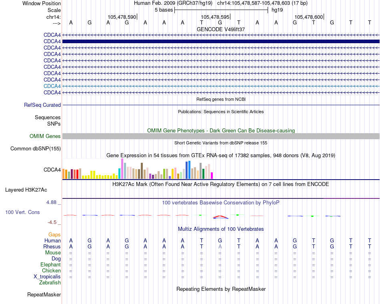Screen dimensions: 380x304
Task: Click Multiz Alignments of 100 Vertebrates title
Action: pyautogui.click(x=221, y=229)
